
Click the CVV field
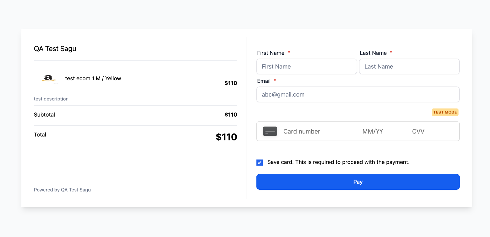[x=418, y=131]
